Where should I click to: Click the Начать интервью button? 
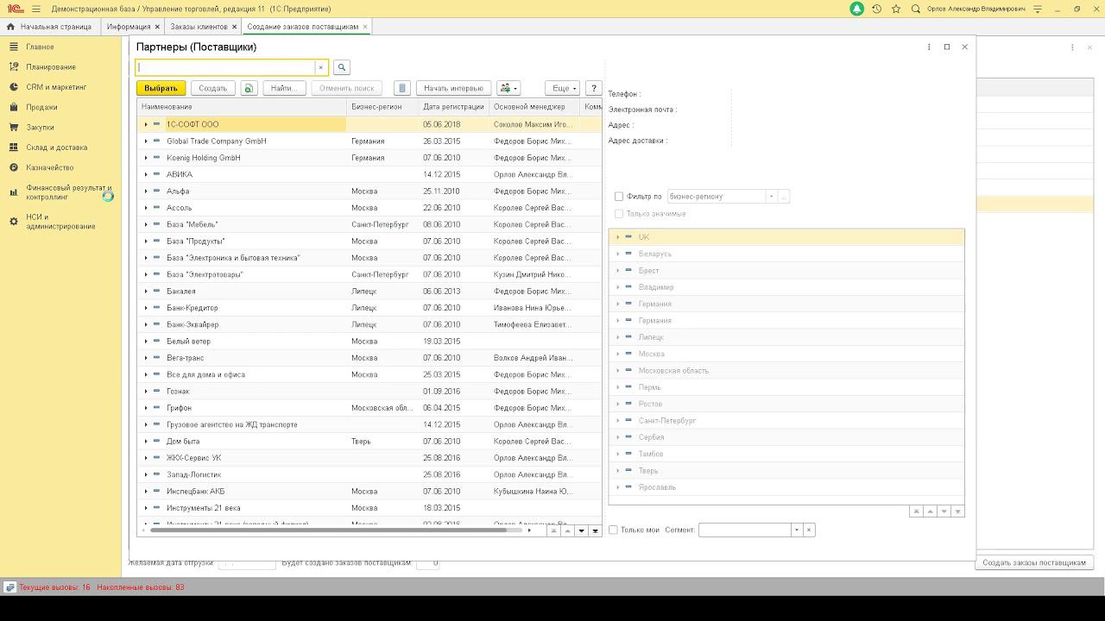point(453,88)
